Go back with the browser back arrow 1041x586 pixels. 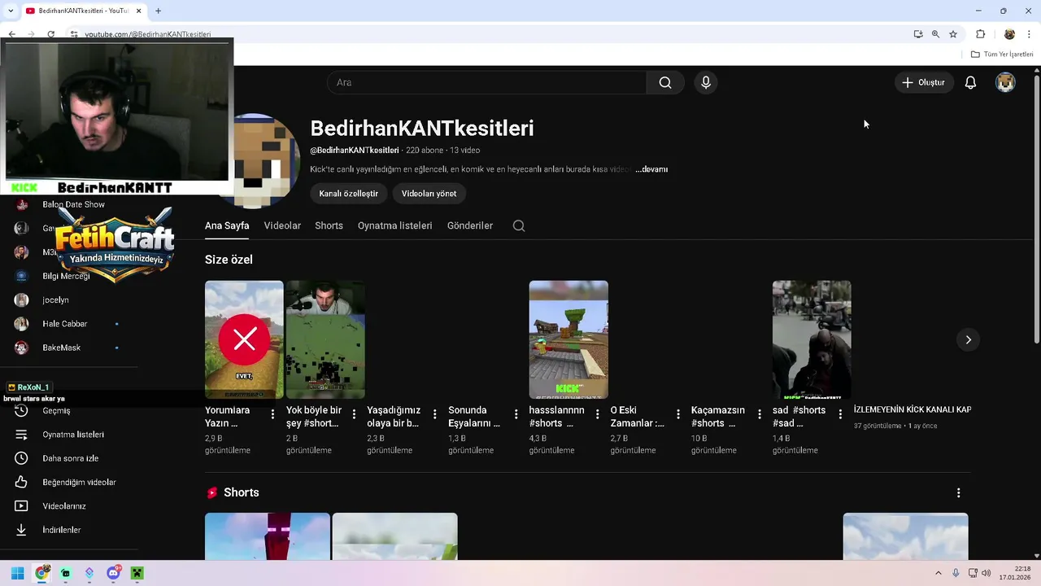12,34
